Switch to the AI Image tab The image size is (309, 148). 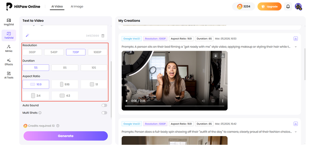pyautogui.click(x=76, y=7)
